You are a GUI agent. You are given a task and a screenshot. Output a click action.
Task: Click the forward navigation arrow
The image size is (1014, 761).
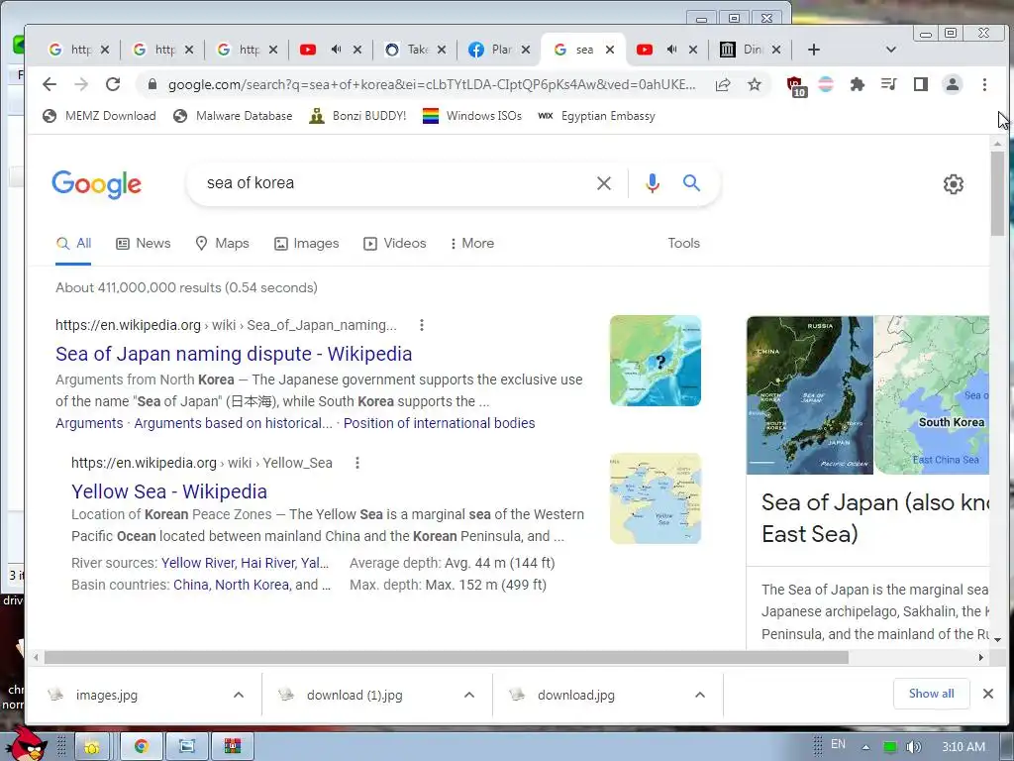[x=81, y=84]
